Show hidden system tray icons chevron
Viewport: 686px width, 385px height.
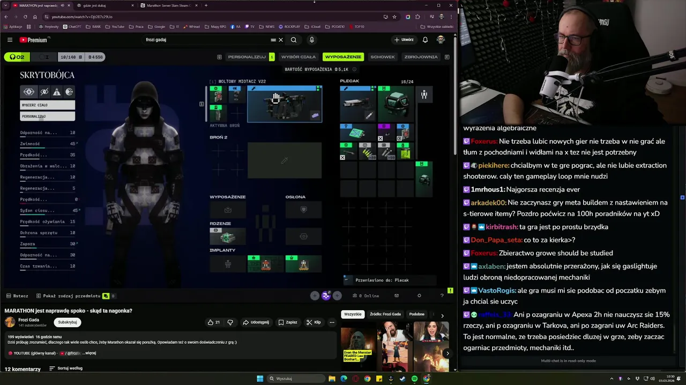point(612,379)
